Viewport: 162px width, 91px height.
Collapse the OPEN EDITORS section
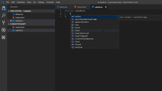[9, 11]
